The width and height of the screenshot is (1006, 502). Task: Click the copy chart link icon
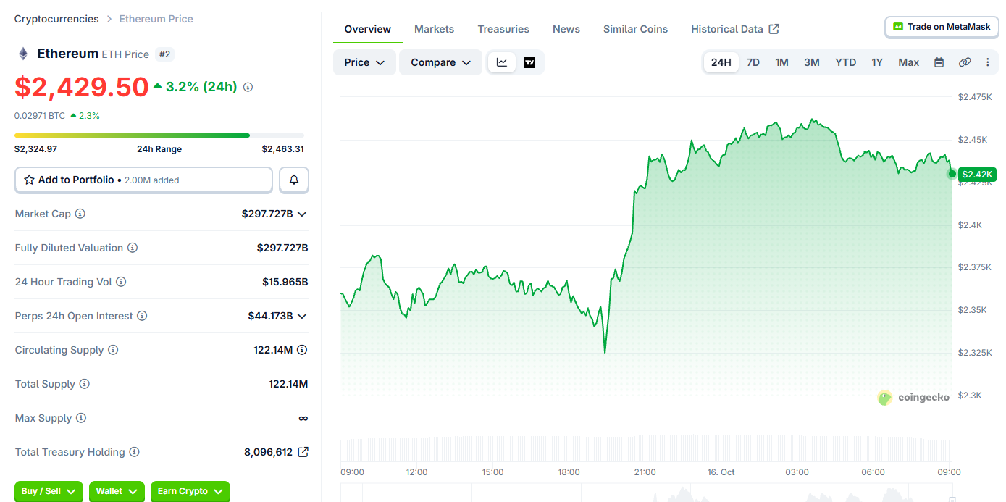[965, 62]
